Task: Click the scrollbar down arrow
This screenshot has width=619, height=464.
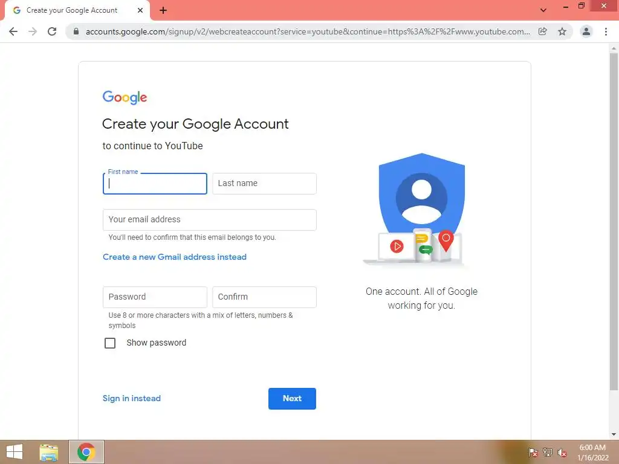Action: coord(614,434)
